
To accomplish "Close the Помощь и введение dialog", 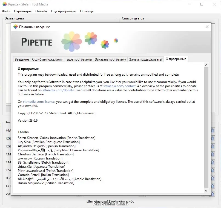I will coord(207,27).
